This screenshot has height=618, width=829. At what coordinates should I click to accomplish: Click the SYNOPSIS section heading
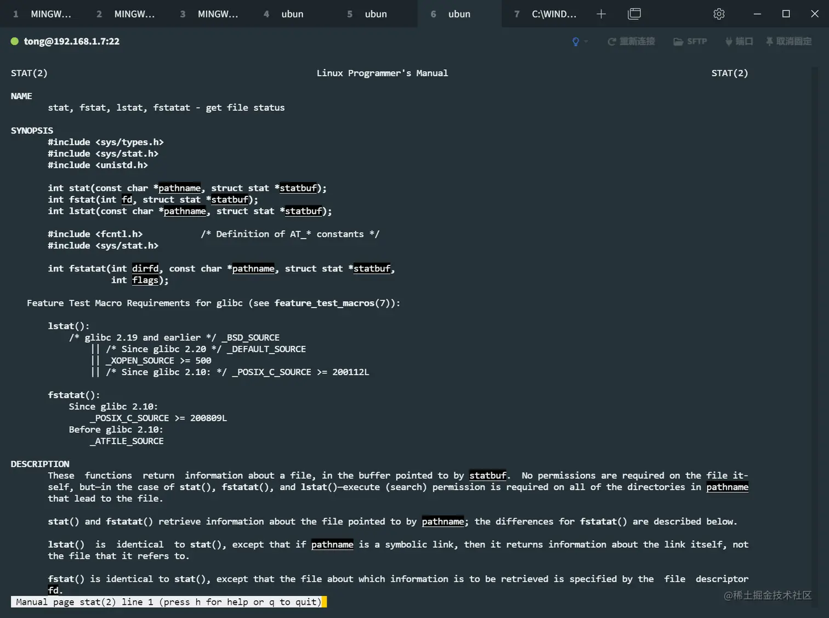tap(32, 131)
